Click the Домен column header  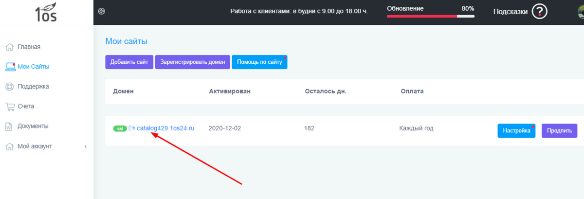(124, 91)
